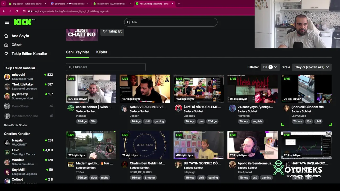
Task: Click Josser streamer avatar
Action: coord(124,108)
